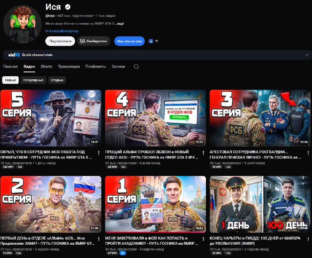Click the channel search magnifier icon
The image size is (312, 258).
(x=136, y=66)
